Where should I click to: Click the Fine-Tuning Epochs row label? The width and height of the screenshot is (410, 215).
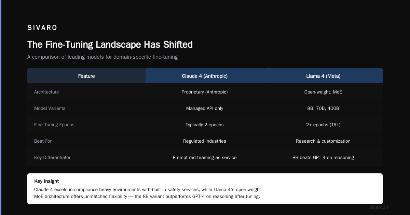[x=54, y=125]
